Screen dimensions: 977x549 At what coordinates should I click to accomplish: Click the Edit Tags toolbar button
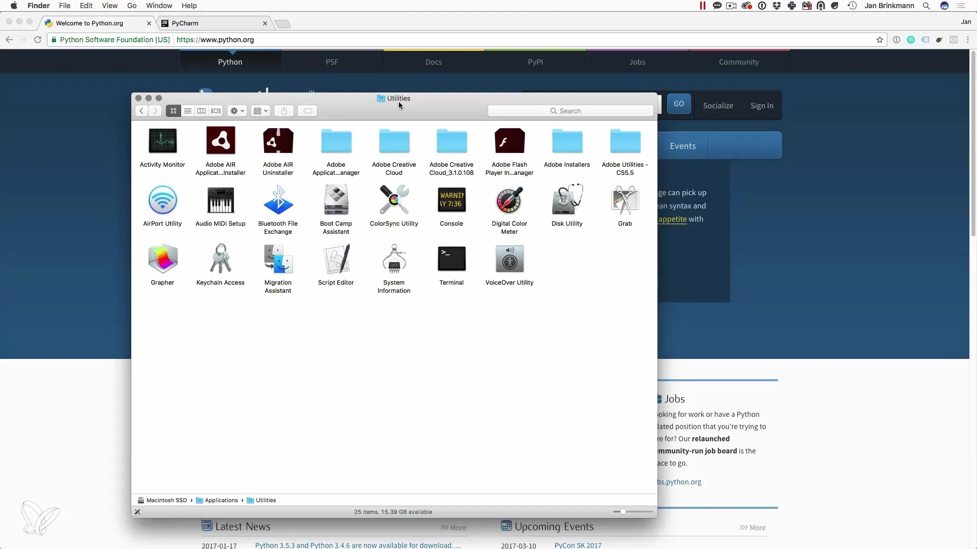point(308,111)
